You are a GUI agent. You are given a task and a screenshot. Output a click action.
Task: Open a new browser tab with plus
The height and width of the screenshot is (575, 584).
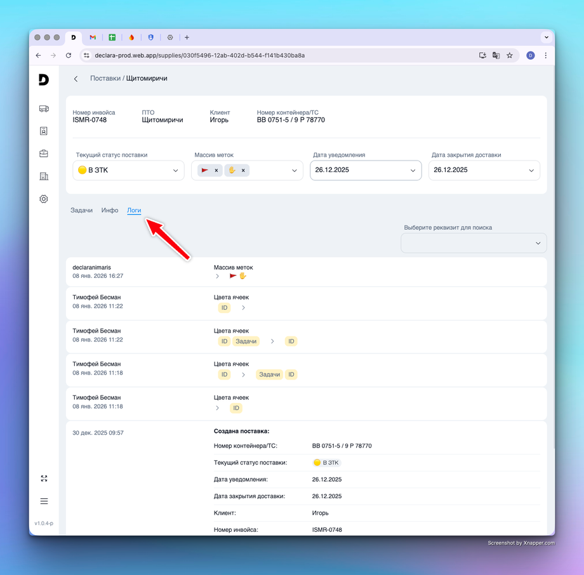(x=187, y=37)
